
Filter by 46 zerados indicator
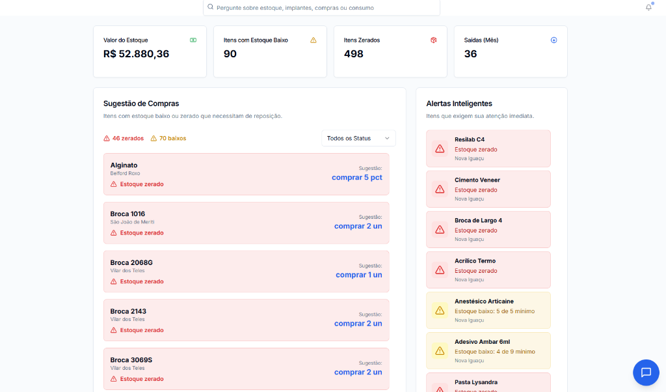pos(124,139)
